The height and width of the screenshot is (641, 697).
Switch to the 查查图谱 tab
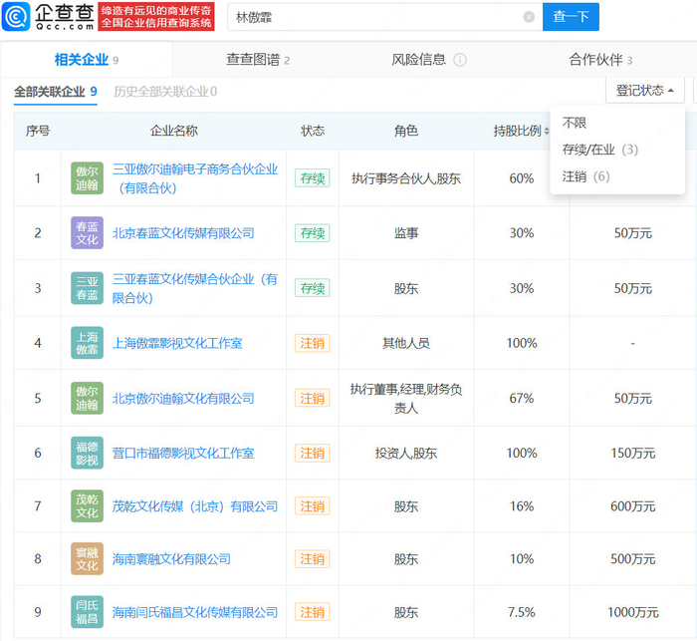257,60
